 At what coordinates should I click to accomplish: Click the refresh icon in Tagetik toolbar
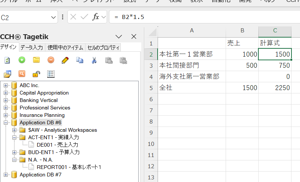click(7, 60)
